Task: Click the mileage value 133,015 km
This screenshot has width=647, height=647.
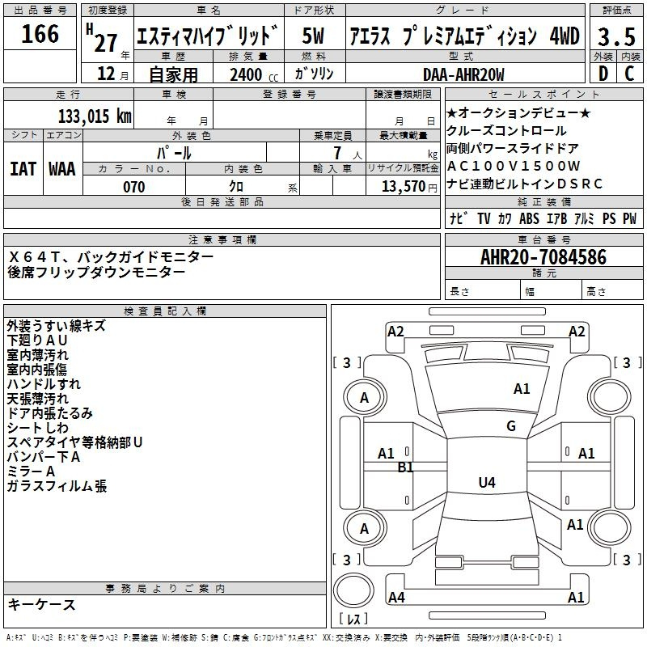Action: pos(95,116)
